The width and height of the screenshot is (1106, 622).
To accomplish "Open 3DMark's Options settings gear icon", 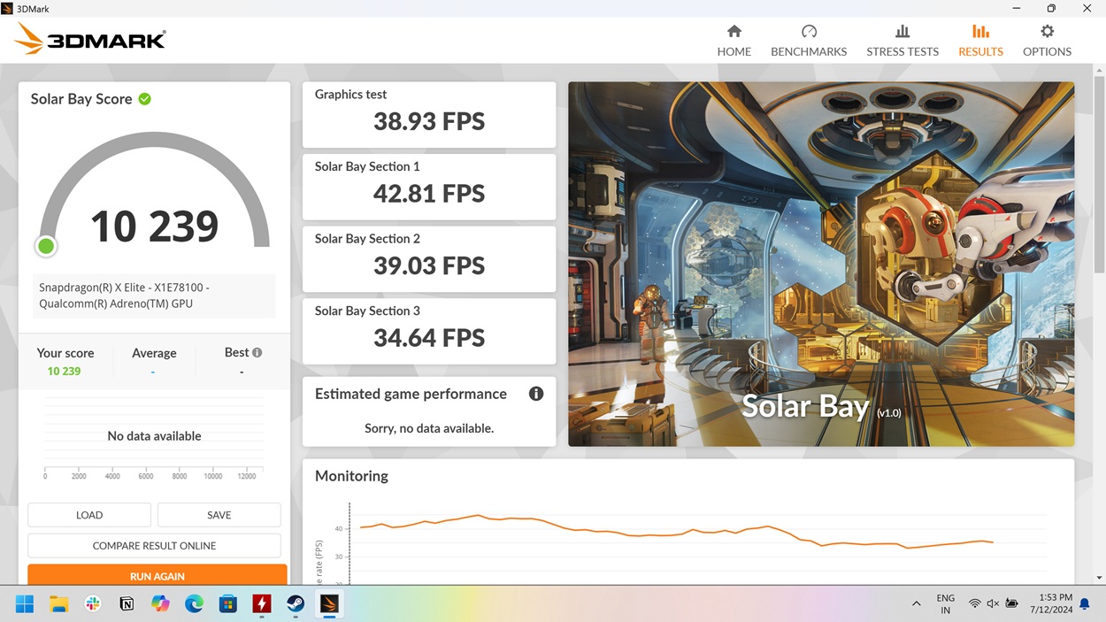I will click(x=1047, y=34).
